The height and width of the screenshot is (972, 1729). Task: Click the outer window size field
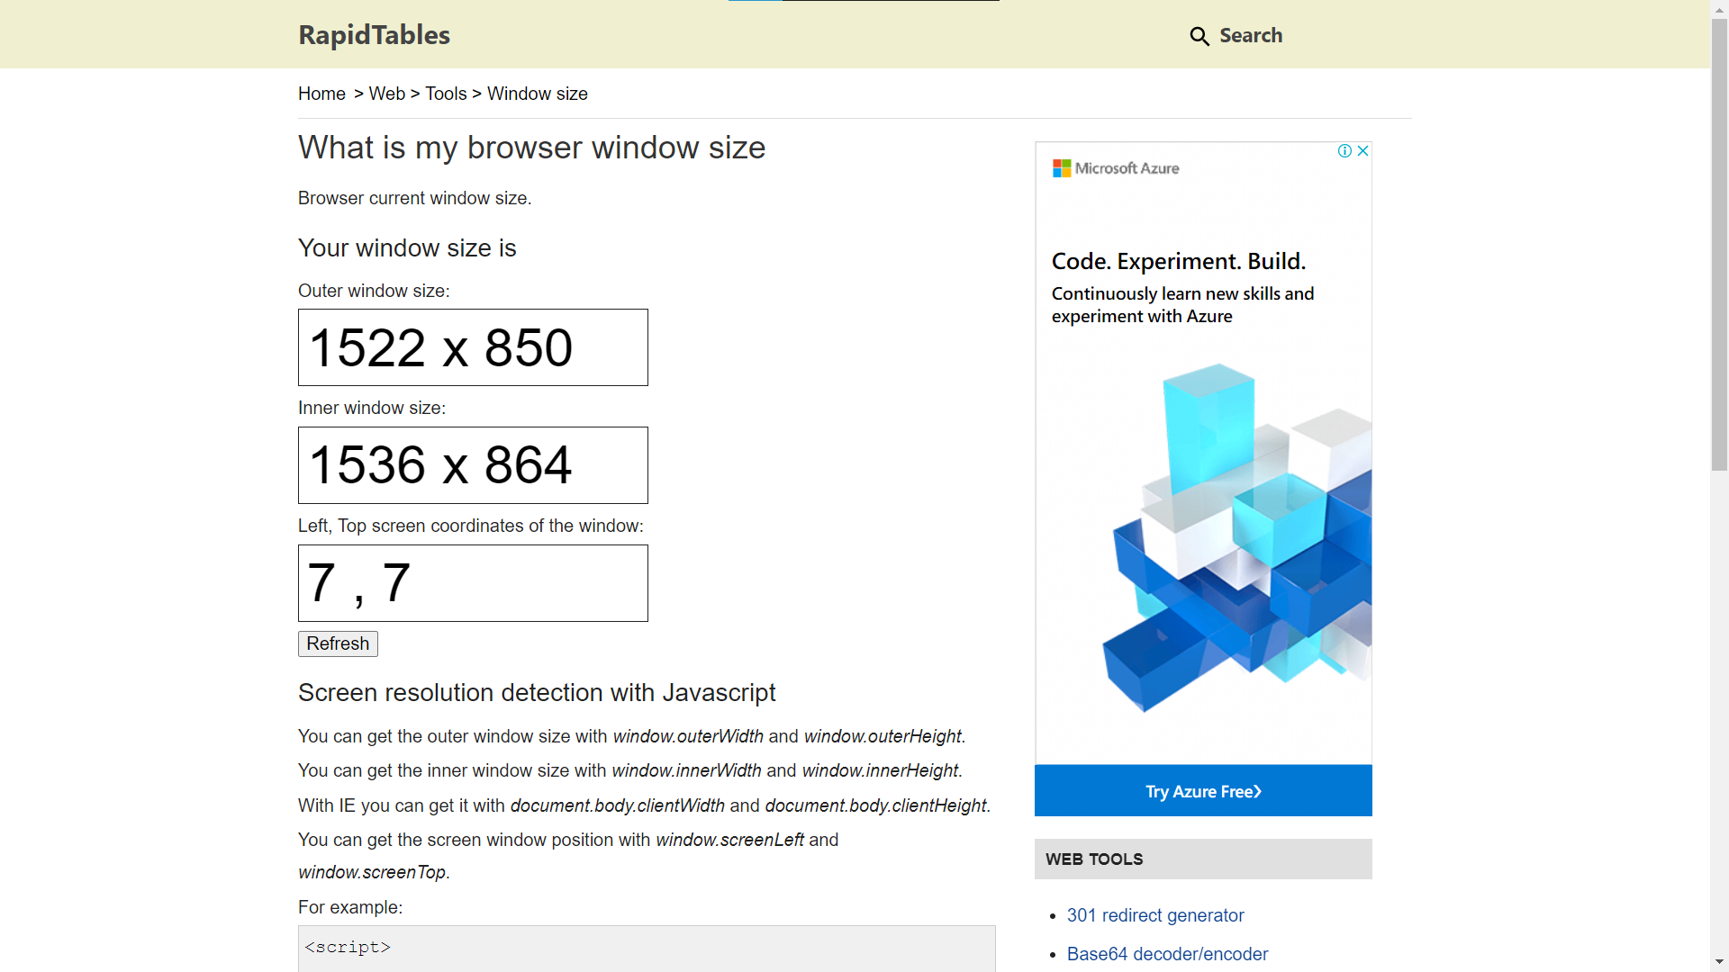[x=473, y=347]
